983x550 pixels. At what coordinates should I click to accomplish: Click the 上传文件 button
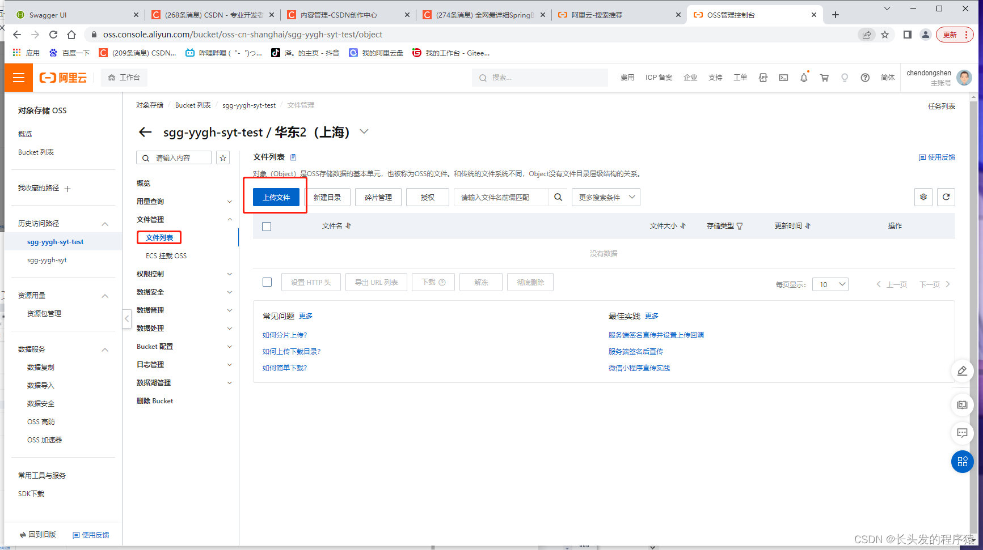point(276,197)
